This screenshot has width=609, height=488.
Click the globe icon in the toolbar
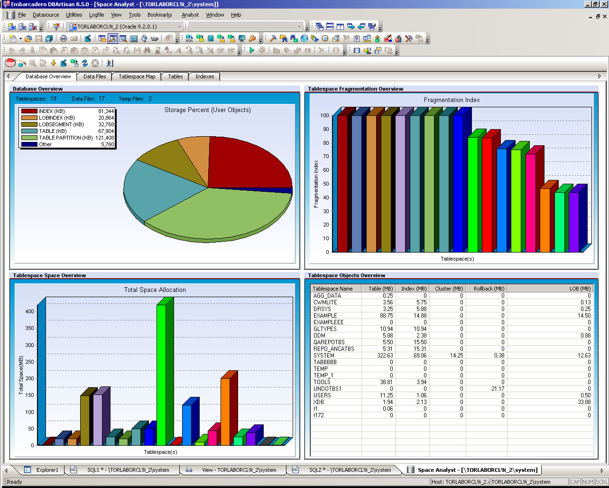coord(304,38)
